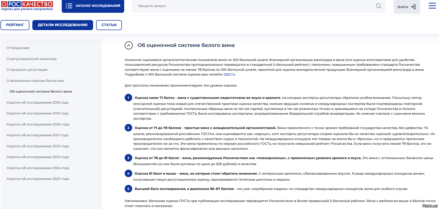Open sidebar item О дегустационной комиссии
The image size is (439, 209).
click(32, 59)
